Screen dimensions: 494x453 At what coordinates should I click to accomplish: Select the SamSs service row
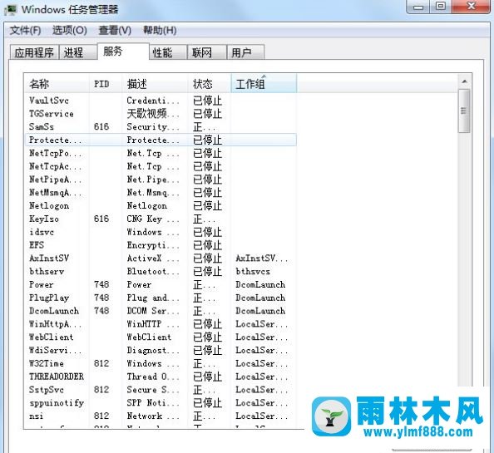pos(161,127)
